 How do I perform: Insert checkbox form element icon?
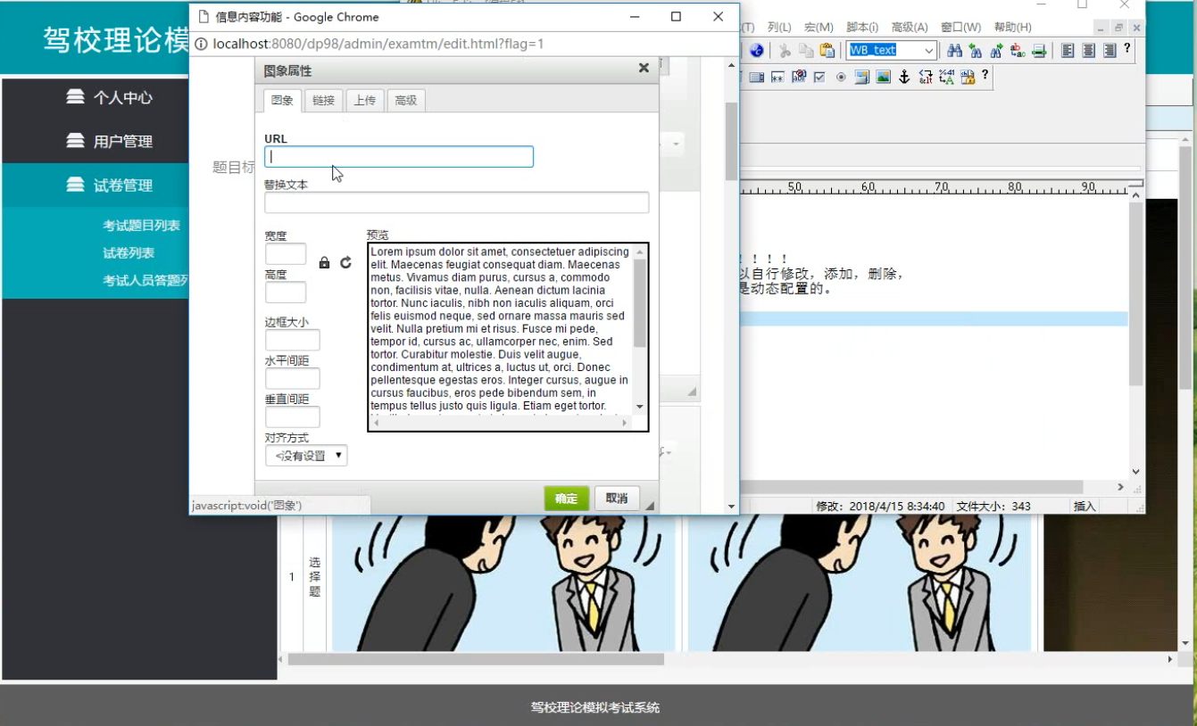[819, 77]
